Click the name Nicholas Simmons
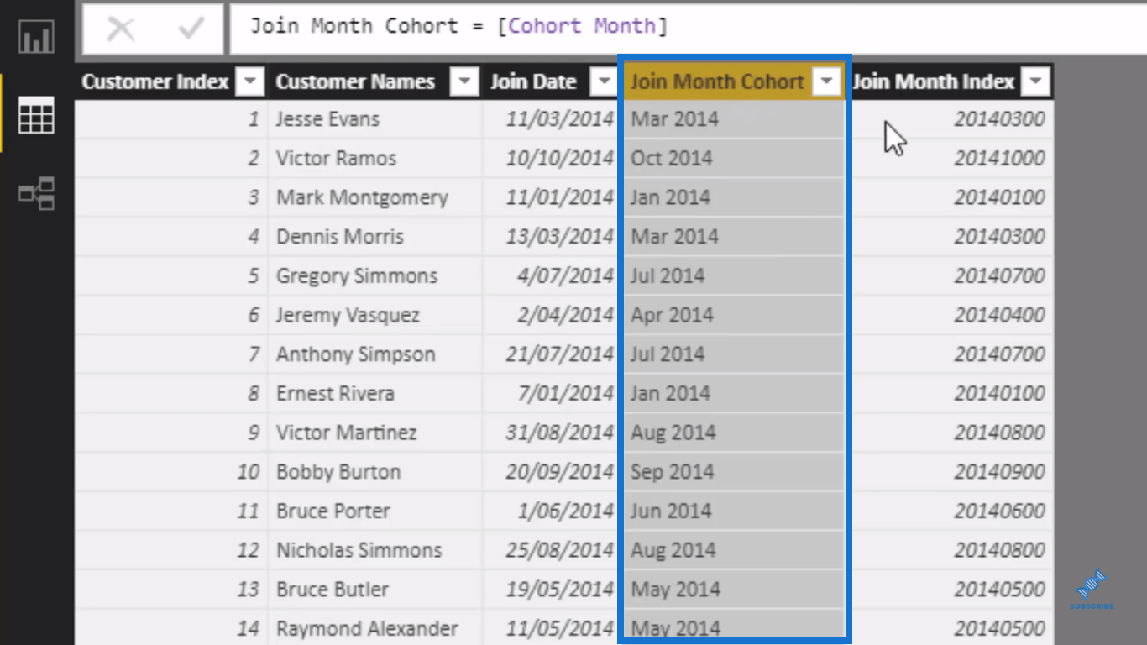 point(359,550)
